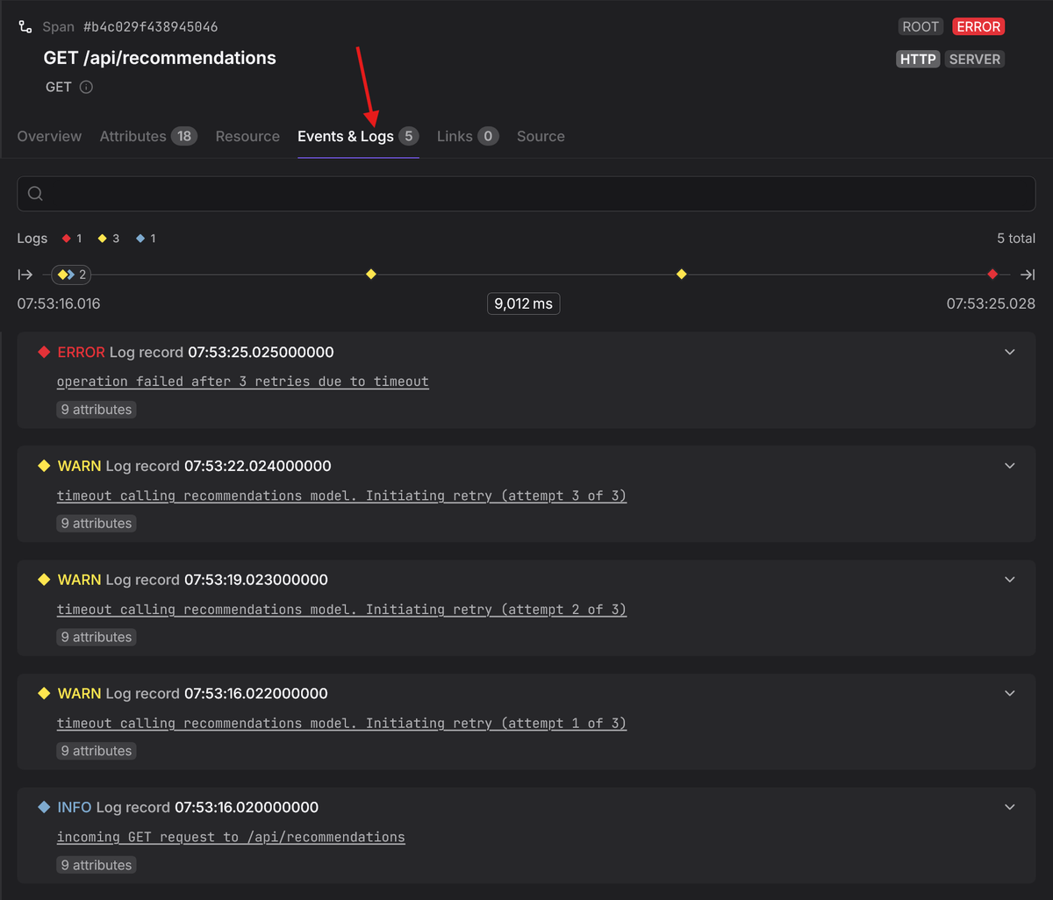
Task: Click yellow diamond of 07:53:16.022 WARN record
Action: [x=44, y=693]
